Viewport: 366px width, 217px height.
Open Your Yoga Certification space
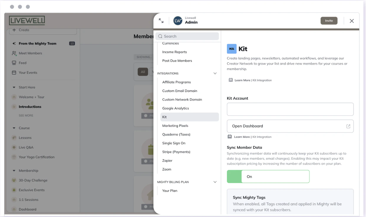pos(37,157)
